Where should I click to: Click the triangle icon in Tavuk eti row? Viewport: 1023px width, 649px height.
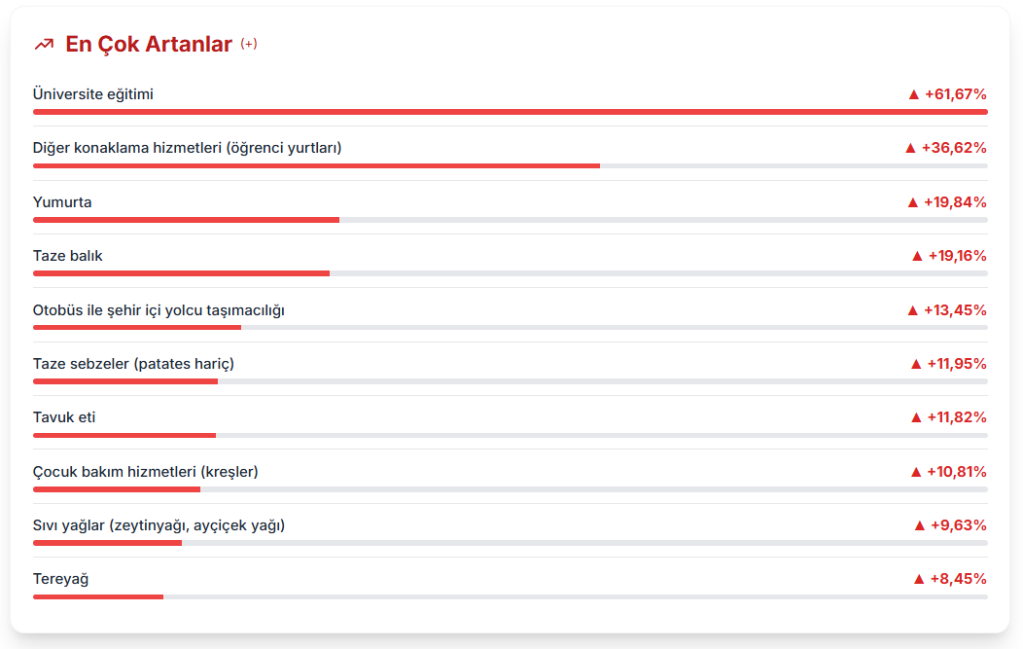point(916,417)
